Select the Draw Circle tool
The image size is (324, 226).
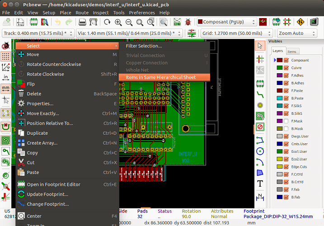(260, 151)
